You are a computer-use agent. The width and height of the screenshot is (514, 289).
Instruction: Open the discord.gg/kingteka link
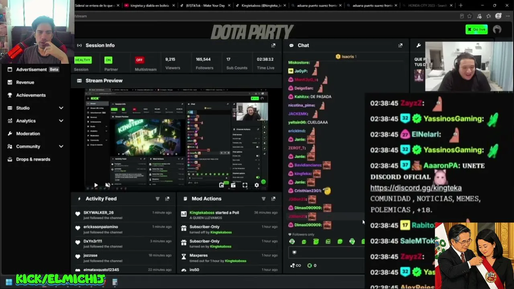tap(416, 188)
